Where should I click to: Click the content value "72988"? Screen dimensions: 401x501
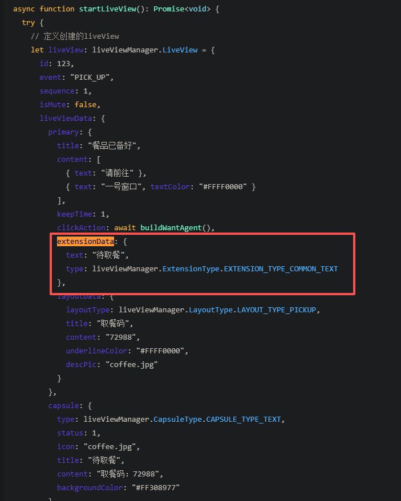tap(120, 337)
